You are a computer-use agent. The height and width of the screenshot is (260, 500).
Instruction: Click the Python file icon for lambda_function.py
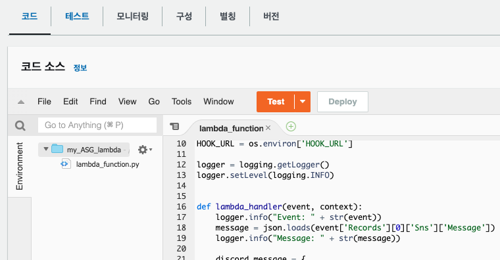coord(66,164)
